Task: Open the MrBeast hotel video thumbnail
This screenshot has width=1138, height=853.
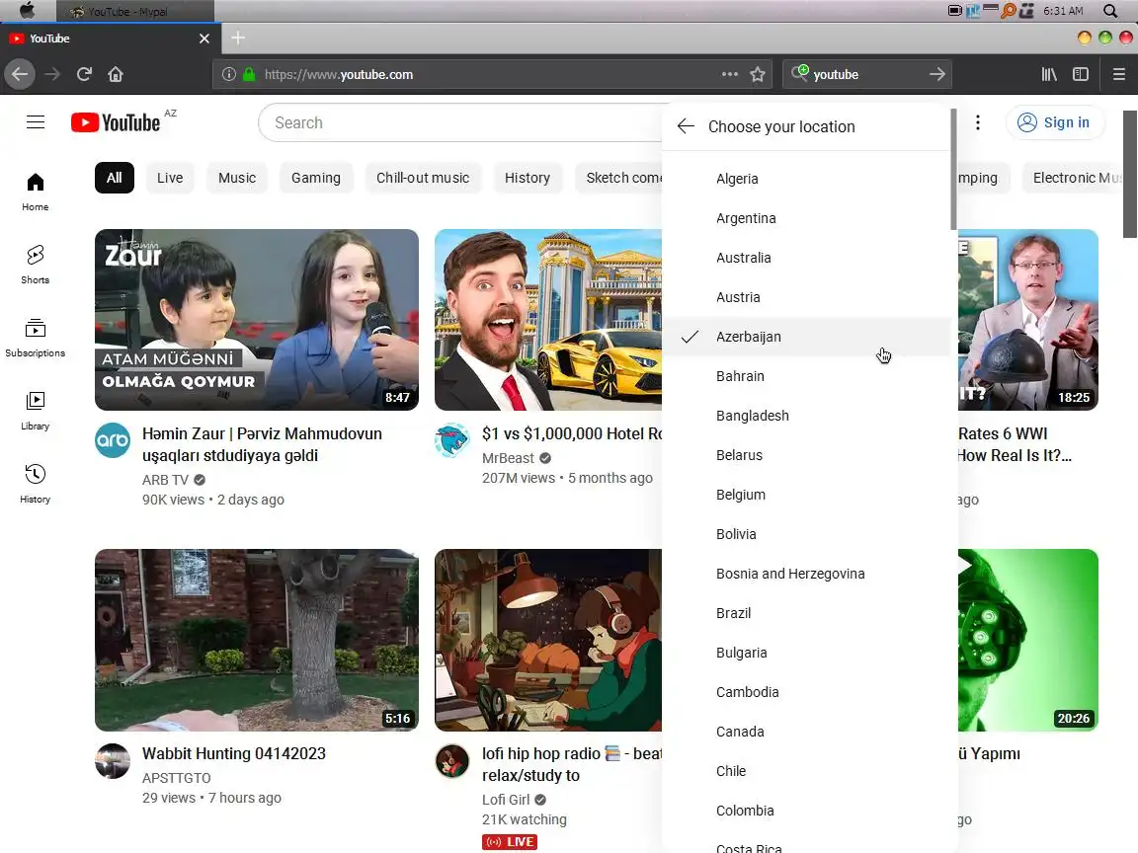Action: [548, 320]
